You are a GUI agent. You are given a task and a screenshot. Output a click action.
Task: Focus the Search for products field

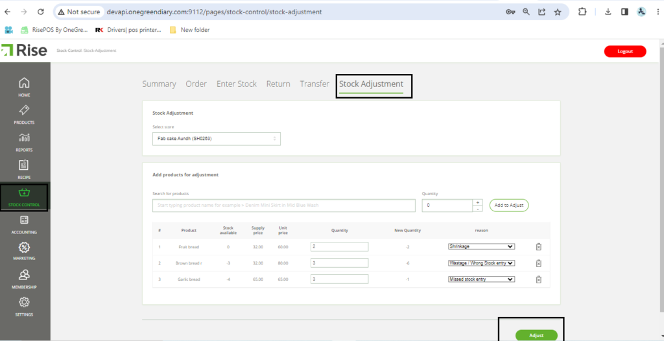[x=283, y=206]
